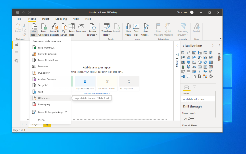Select the Decomposition tree visual

click(x=183, y=76)
